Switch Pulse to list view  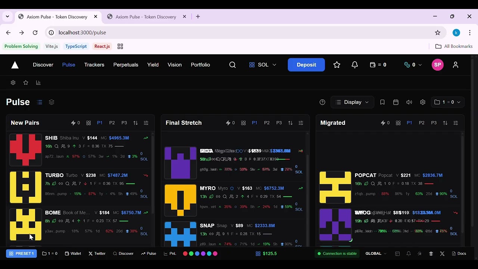pos(40,102)
